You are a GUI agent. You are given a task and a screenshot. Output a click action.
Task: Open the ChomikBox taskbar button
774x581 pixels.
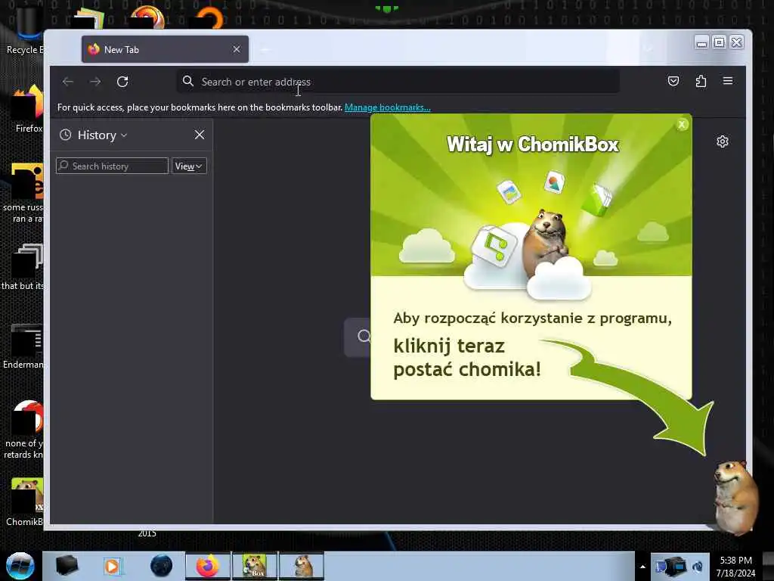pos(255,566)
